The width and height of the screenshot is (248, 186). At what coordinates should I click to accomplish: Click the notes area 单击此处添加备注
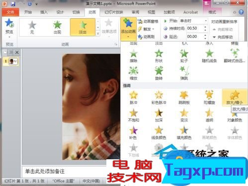tap(45, 172)
